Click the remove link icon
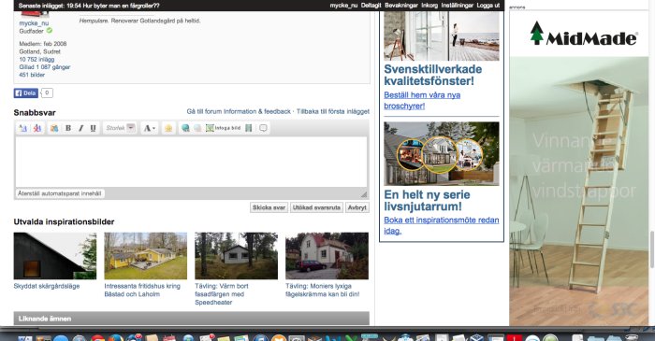The width and height of the screenshot is (655, 341). click(x=197, y=128)
